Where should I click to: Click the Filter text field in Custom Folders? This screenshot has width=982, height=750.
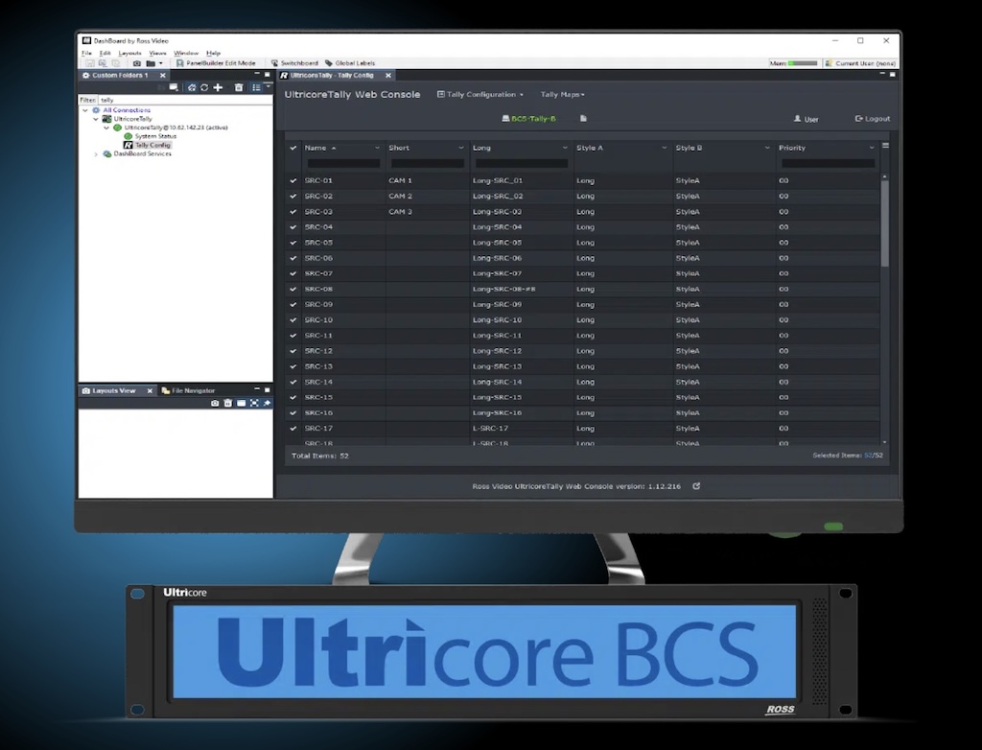coord(185,100)
